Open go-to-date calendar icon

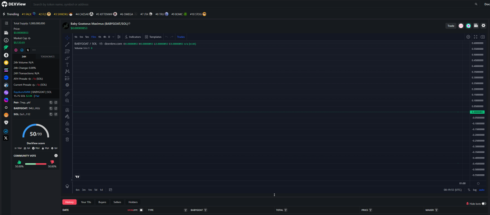click(x=110, y=190)
